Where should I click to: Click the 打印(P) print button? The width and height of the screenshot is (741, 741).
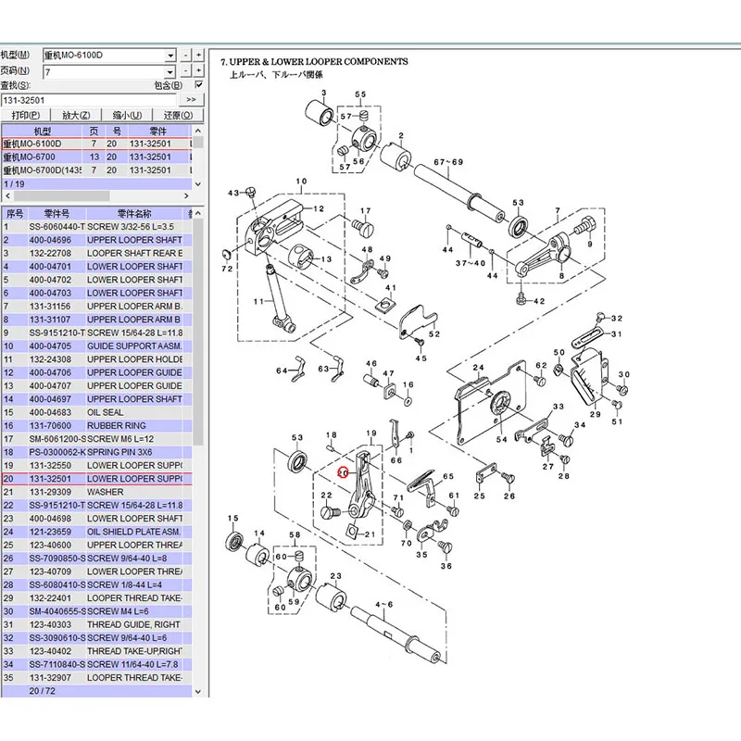26,115
